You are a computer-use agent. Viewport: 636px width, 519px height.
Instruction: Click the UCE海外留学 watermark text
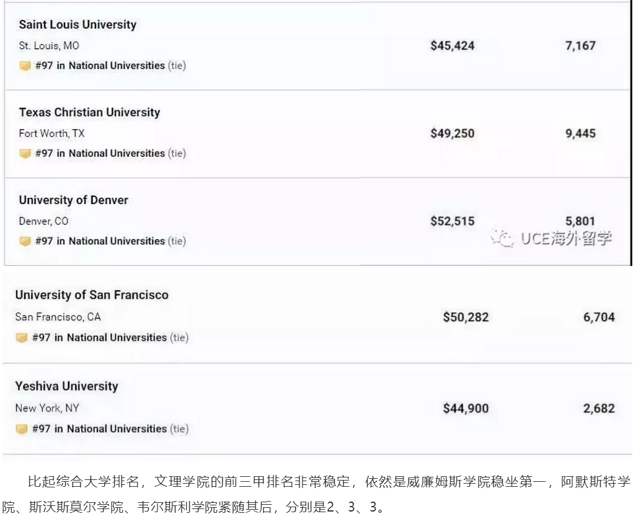click(x=566, y=239)
